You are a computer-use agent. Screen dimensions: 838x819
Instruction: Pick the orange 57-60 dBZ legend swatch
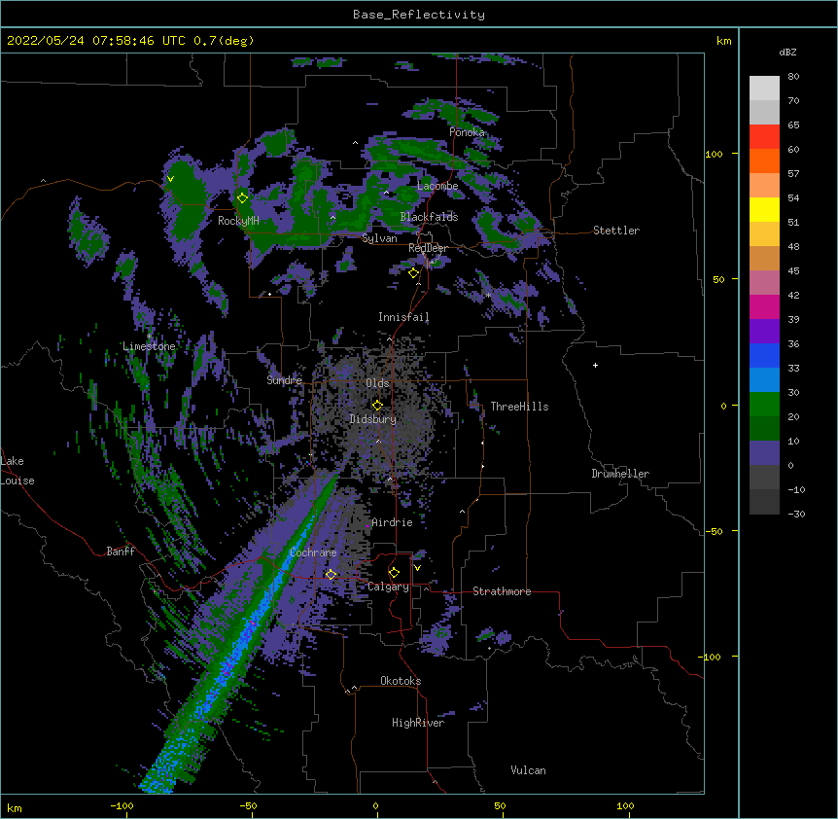[x=764, y=160]
